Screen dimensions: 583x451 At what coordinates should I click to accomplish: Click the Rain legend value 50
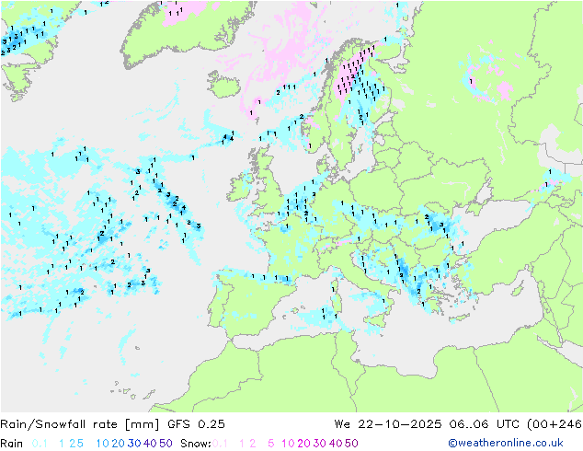(166, 444)
